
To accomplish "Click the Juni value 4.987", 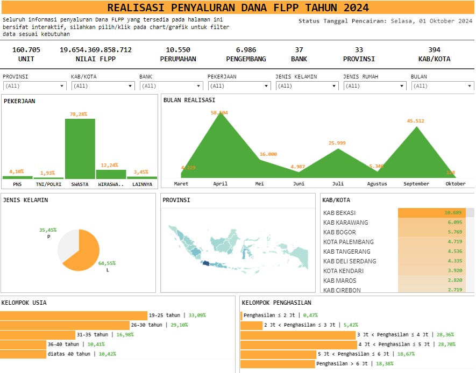I will [297, 167].
